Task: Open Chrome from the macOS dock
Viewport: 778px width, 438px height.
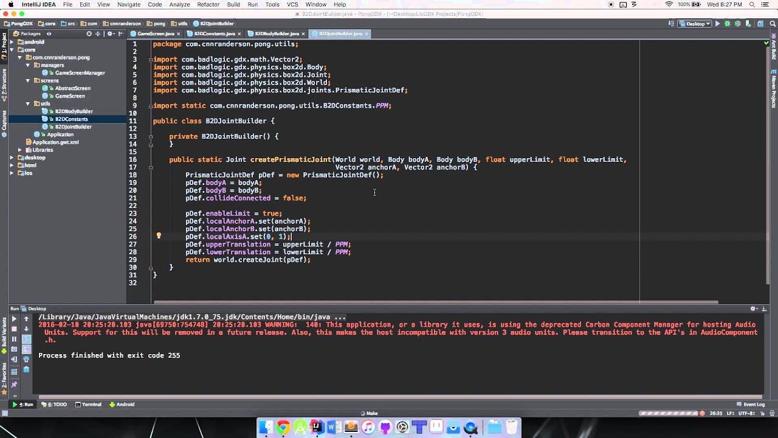Action: (x=283, y=428)
